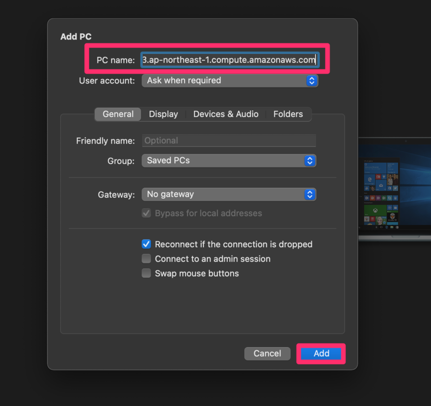Click the Group dropdown arrow icon

click(310, 161)
